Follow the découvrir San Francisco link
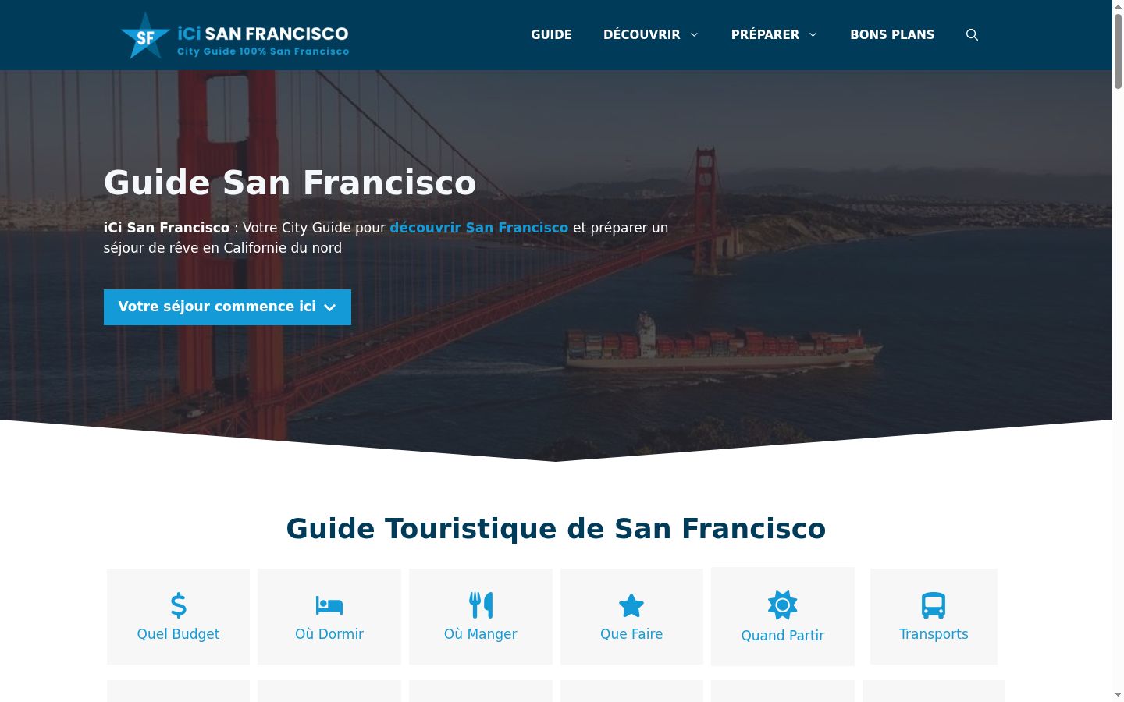The image size is (1124, 702). point(479,228)
